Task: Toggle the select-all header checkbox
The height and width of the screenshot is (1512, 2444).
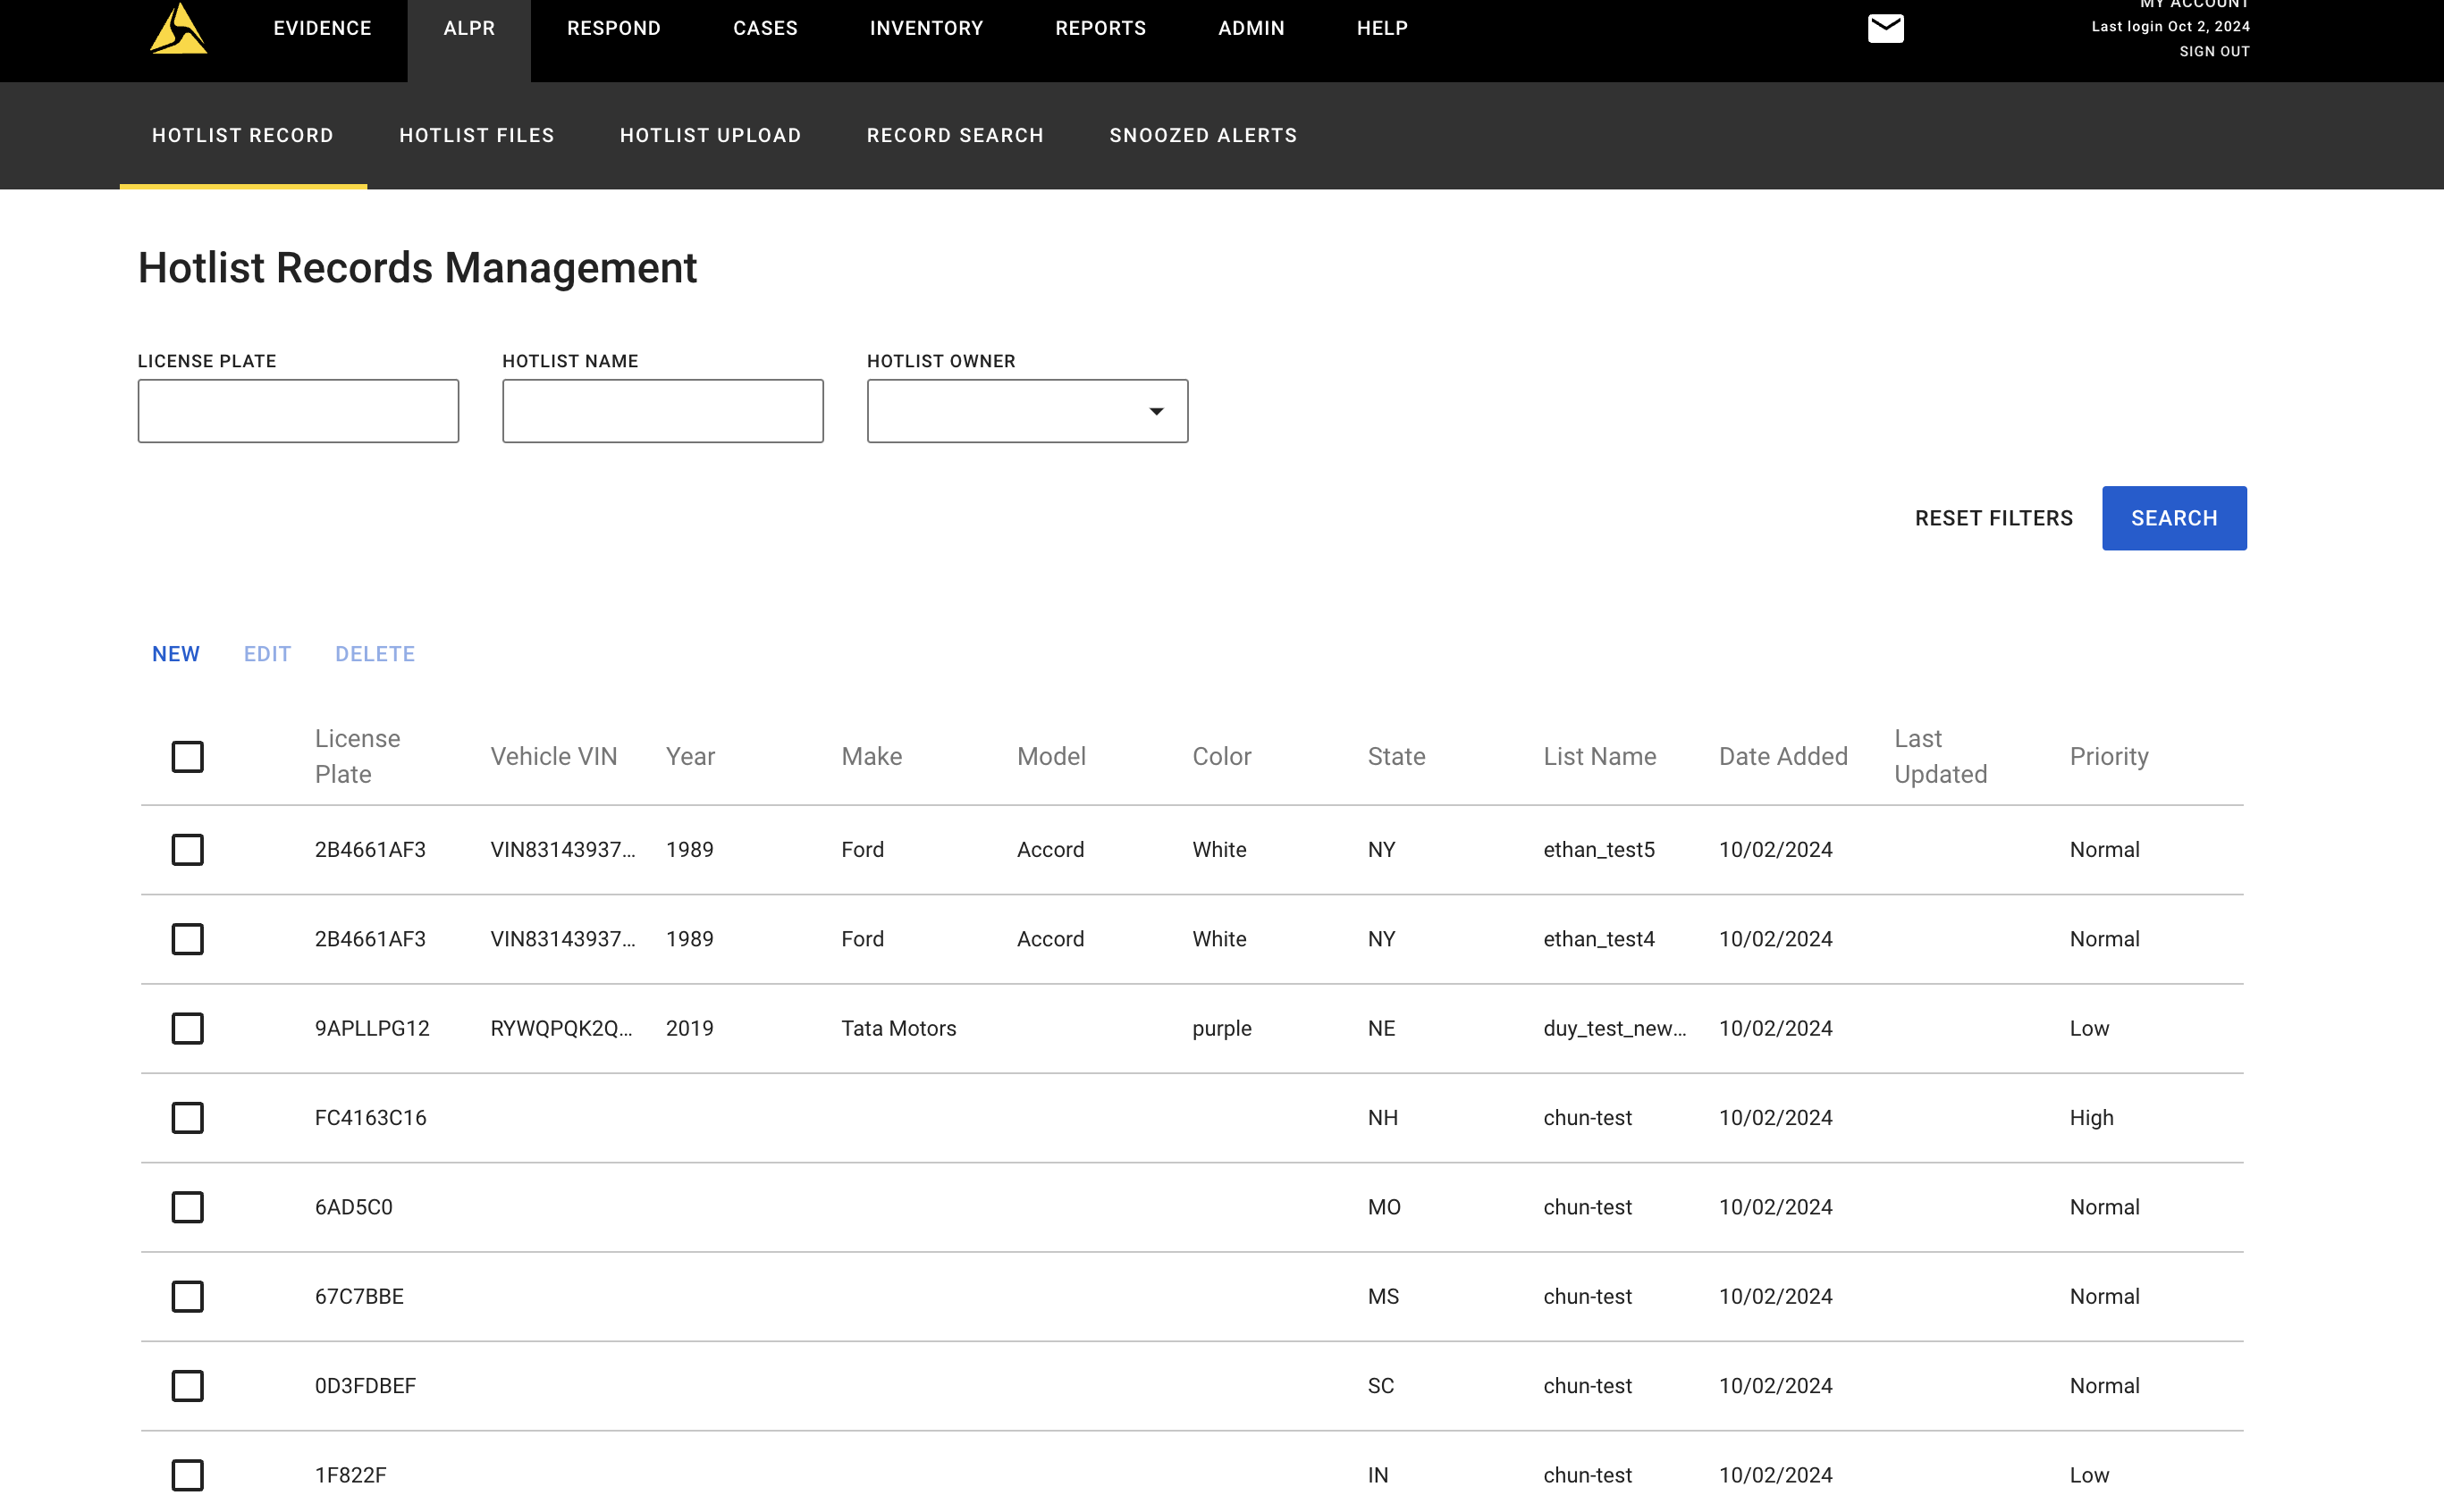Action: (x=187, y=757)
